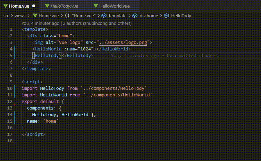Screen dimensions: 261x161
Task: Open the authors CodeLens annotation
Action: point(76,23)
